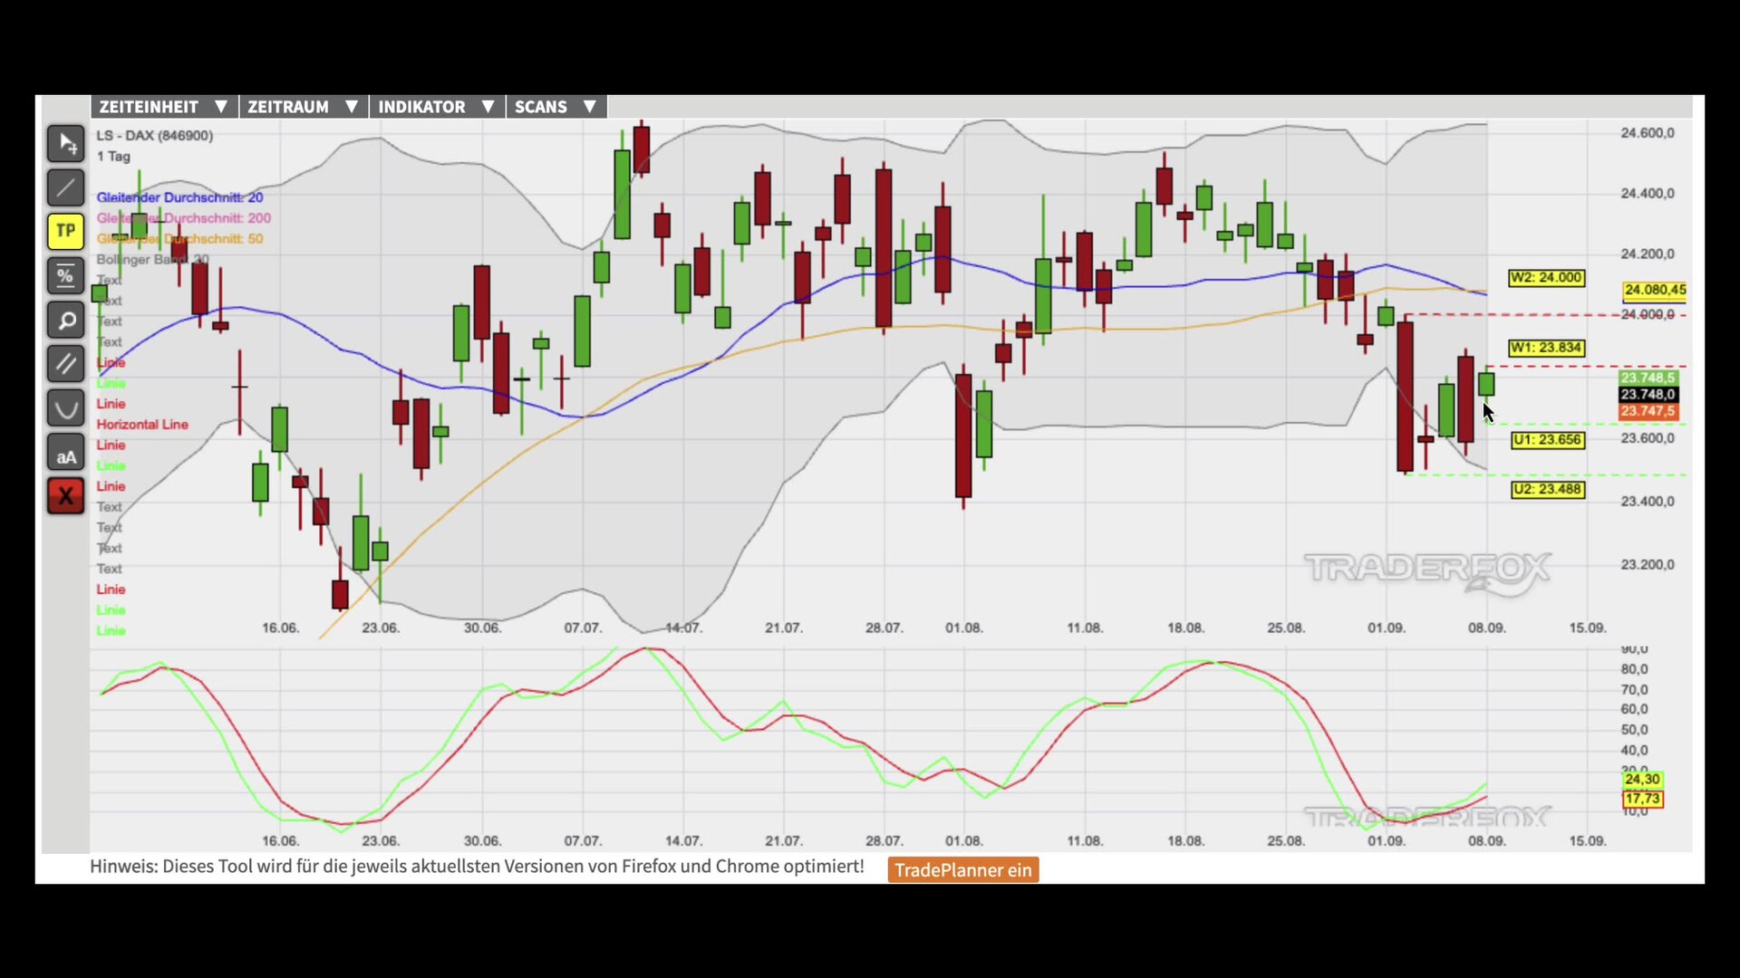Click the TradePlanner ein button
The image size is (1740, 978).
[963, 870]
